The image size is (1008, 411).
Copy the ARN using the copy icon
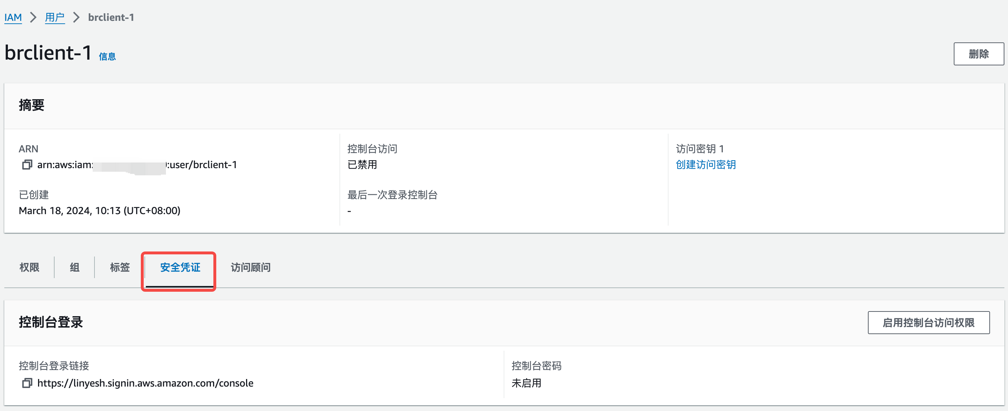coord(26,165)
